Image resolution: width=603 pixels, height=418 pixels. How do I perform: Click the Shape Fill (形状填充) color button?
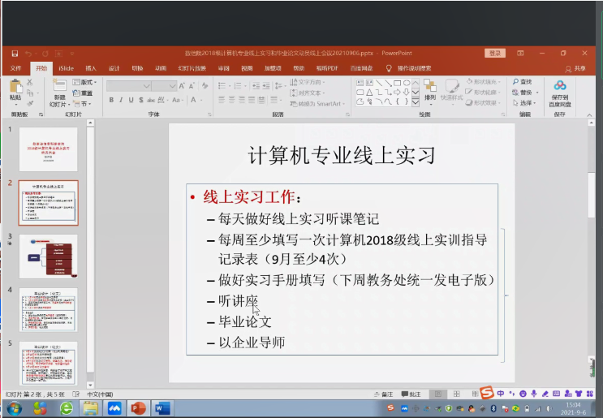[484, 82]
